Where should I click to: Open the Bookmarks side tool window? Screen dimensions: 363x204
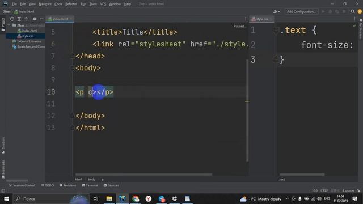3,169
